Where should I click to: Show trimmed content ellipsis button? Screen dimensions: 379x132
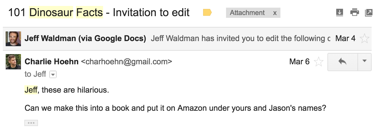click(x=31, y=123)
